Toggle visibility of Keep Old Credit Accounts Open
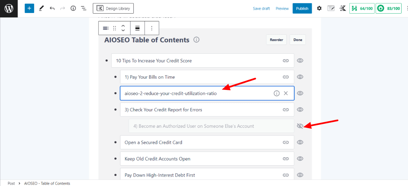408x186 pixels. click(300, 159)
